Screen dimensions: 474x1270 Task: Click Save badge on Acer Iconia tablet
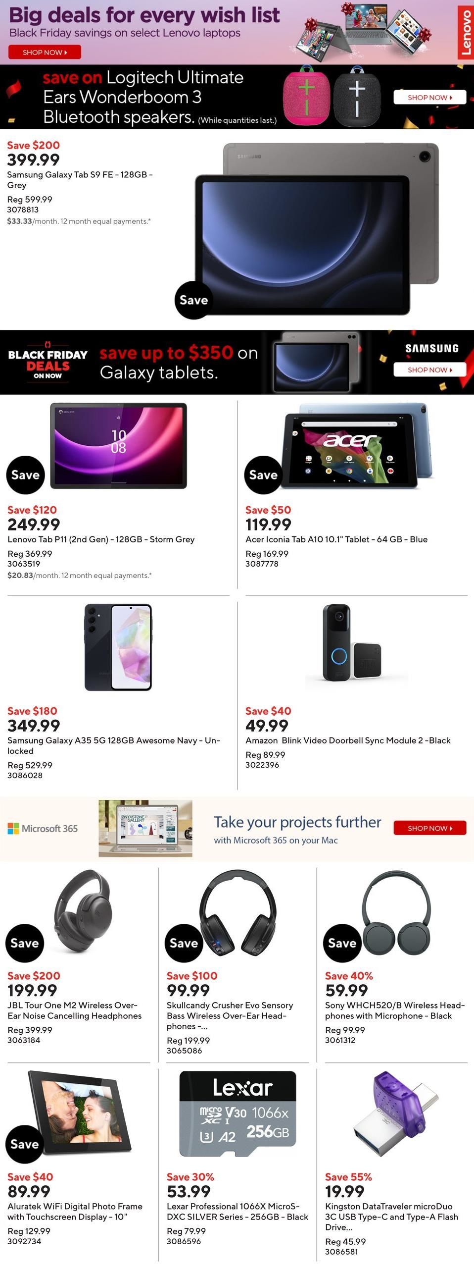[x=263, y=475]
